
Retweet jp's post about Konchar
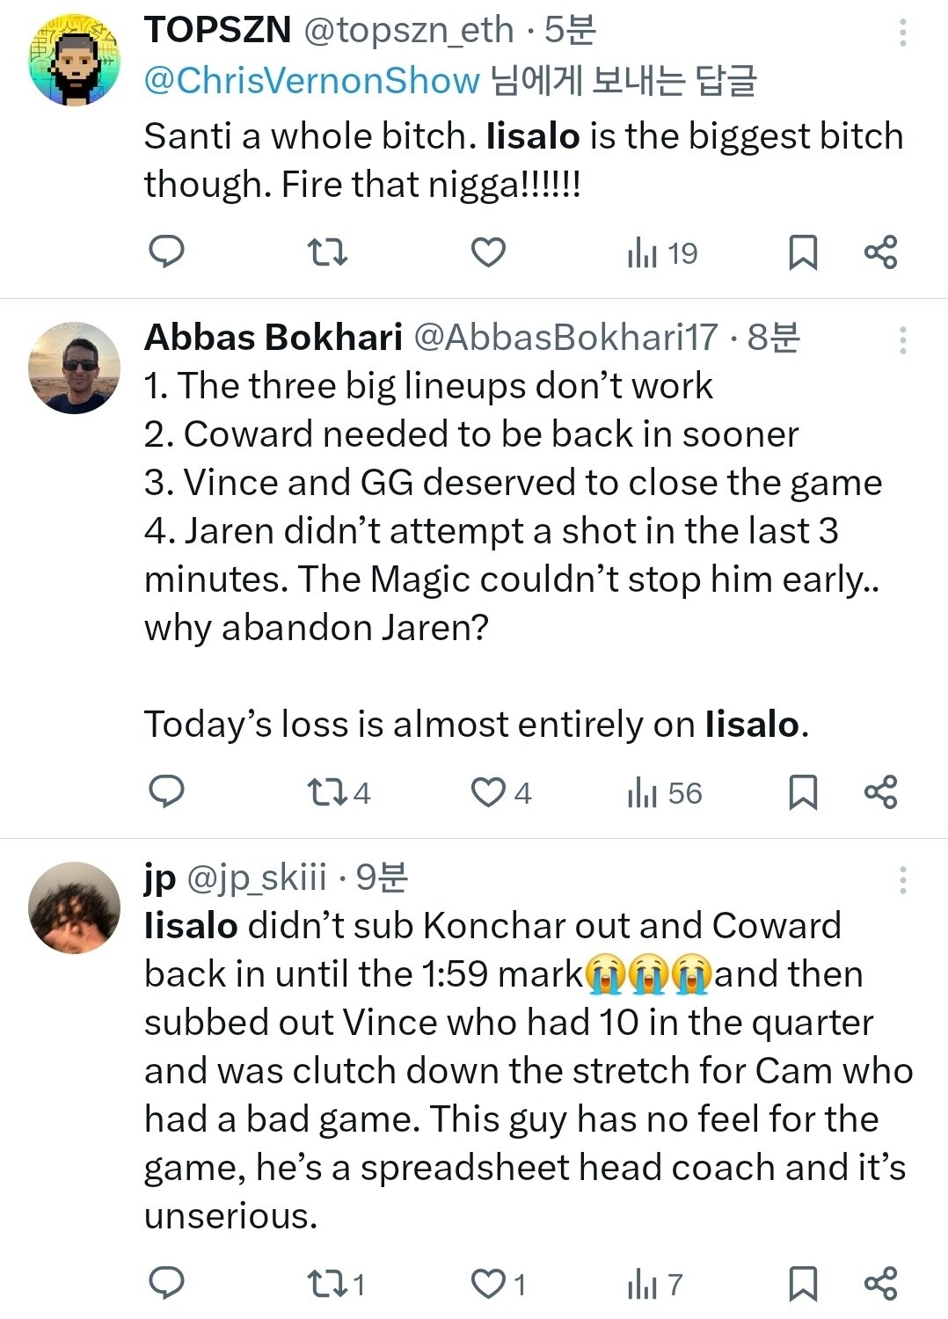pos(327,1285)
